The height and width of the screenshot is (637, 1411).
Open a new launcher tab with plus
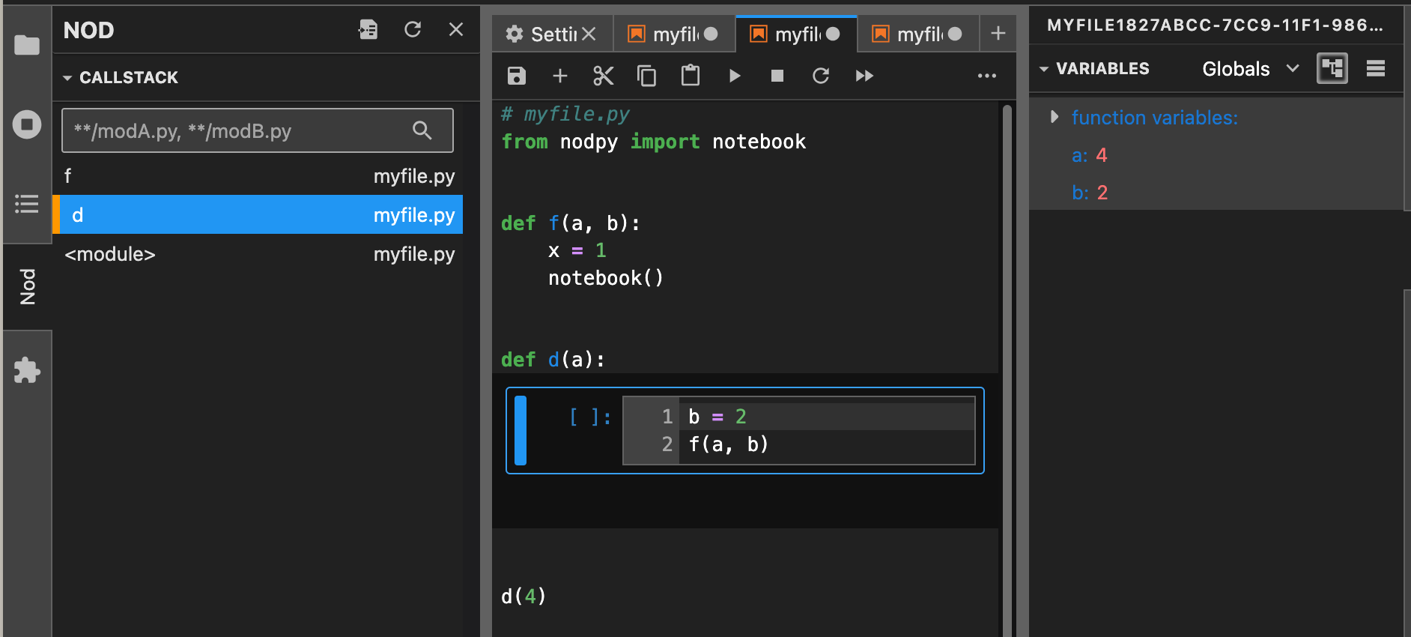[x=998, y=34]
